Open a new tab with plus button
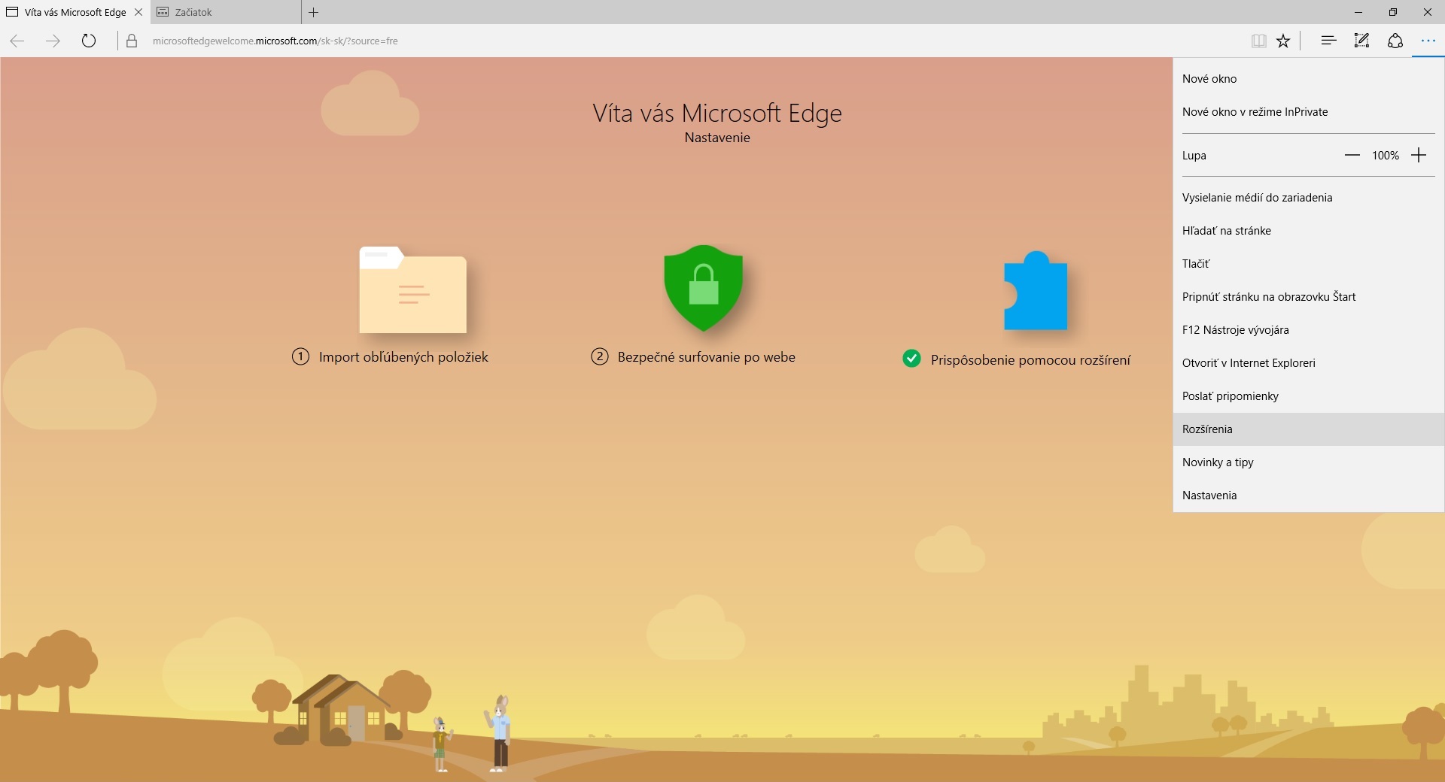 pyautogui.click(x=314, y=12)
